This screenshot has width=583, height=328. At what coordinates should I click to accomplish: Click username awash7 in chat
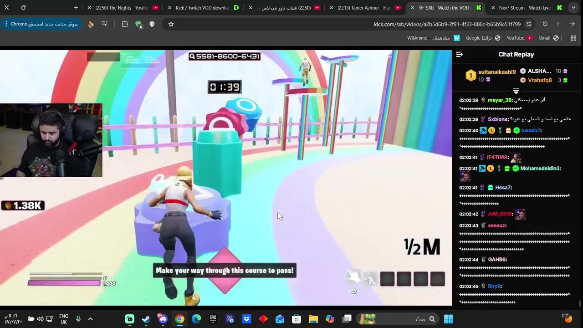pos(531,131)
